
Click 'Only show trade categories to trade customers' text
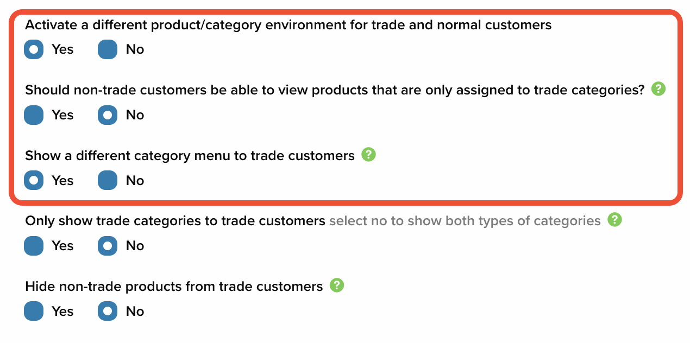click(175, 221)
